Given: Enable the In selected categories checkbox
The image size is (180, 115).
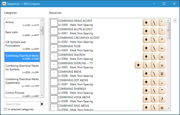Looking at the screenshot, I should point(6,109).
